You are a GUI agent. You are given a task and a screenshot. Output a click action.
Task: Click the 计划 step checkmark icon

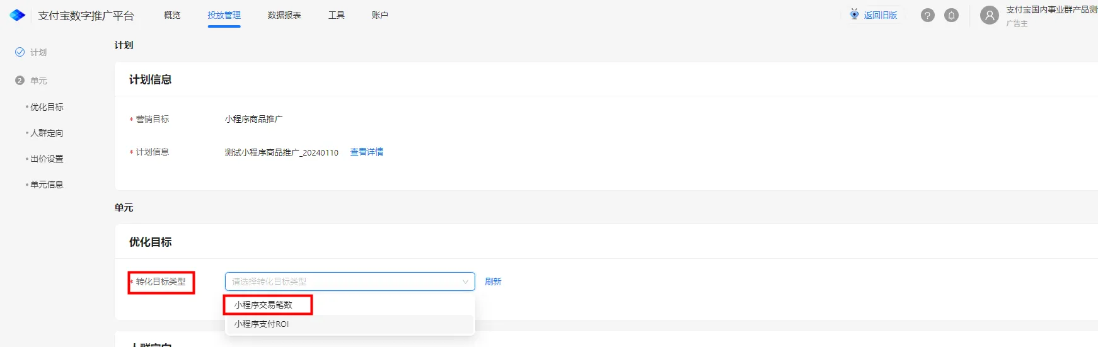(x=20, y=52)
